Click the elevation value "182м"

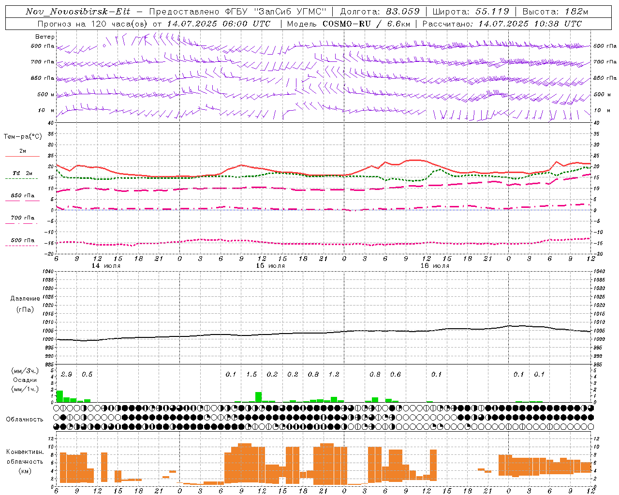point(575,12)
